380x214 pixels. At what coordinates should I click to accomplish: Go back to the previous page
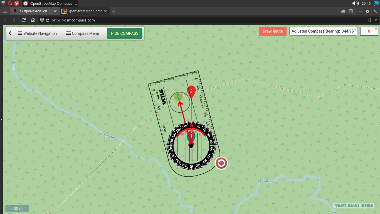tap(5, 20)
